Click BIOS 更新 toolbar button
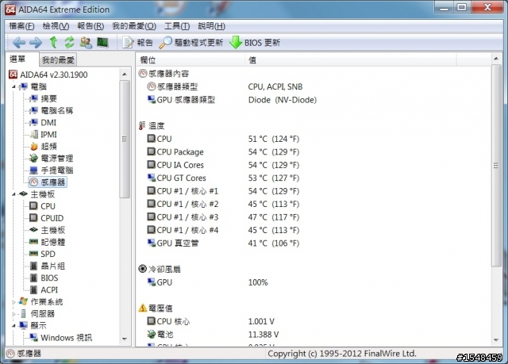508x364 pixels. [255, 42]
